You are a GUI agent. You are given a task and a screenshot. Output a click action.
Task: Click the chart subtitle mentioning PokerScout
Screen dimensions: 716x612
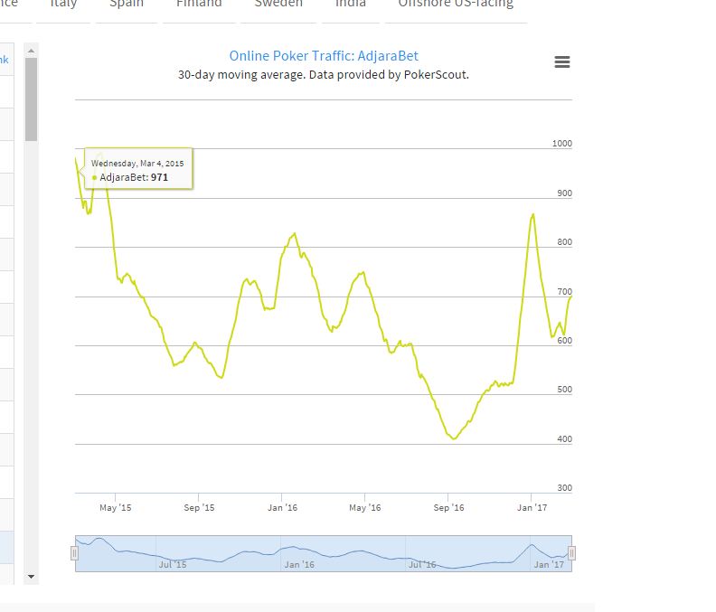click(x=324, y=75)
